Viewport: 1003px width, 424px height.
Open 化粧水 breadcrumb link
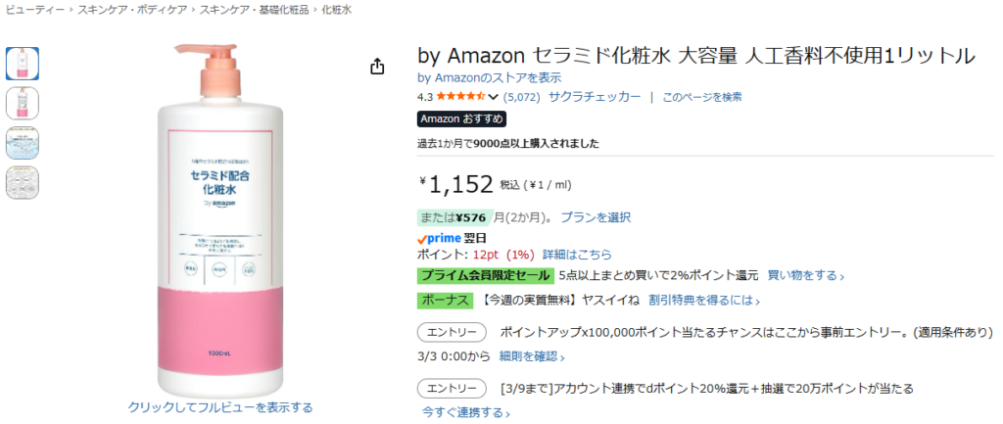pos(334,10)
